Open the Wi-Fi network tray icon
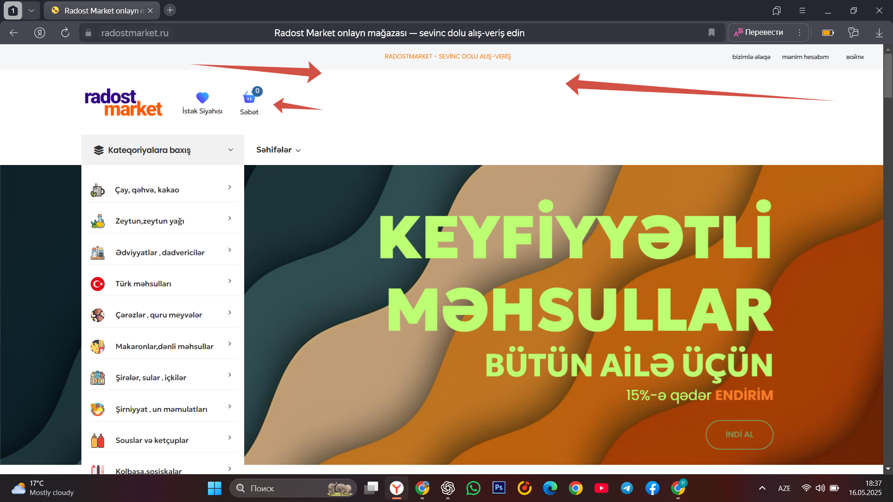The height and width of the screenshot is (502, 893). [806, 488]
